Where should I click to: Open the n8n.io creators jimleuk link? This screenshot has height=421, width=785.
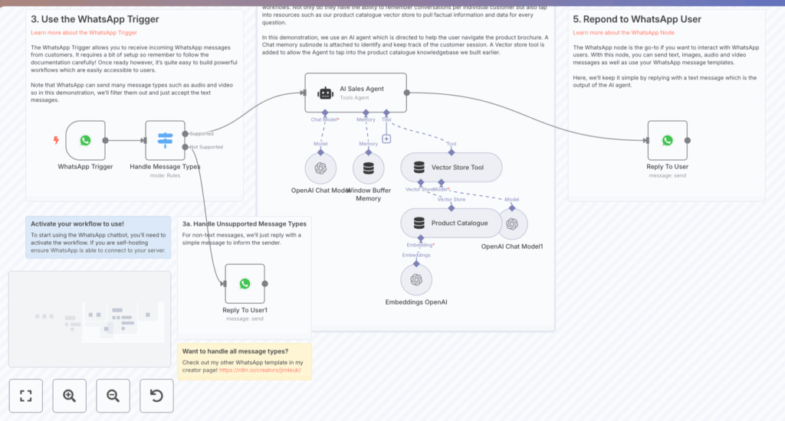[260, 370]
